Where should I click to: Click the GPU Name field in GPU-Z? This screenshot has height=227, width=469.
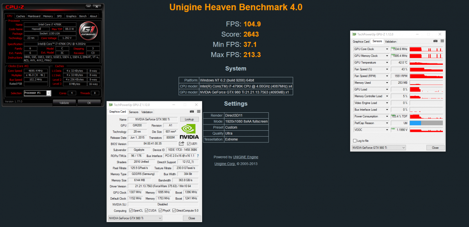click(x=153, y=119)
